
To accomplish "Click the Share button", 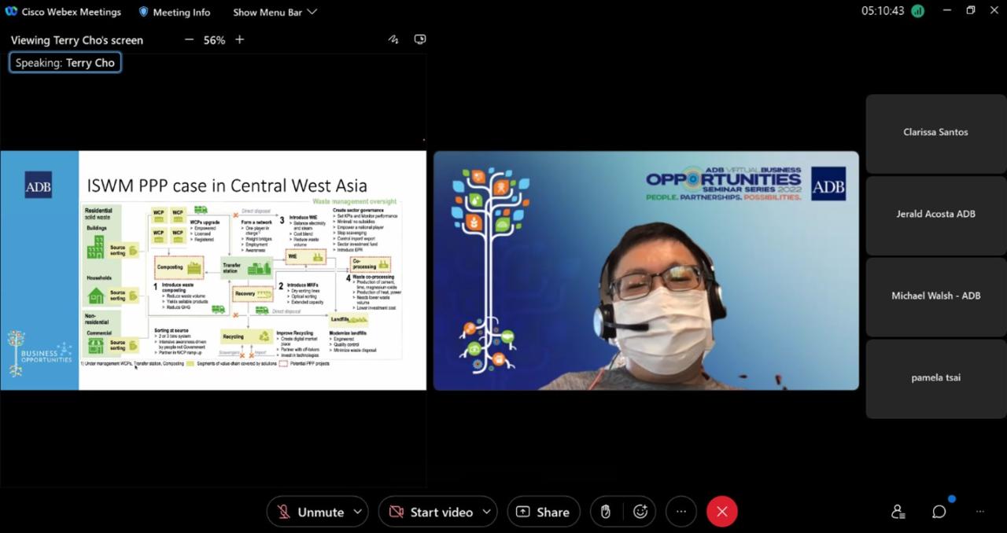I will click(x=544, y=512).
